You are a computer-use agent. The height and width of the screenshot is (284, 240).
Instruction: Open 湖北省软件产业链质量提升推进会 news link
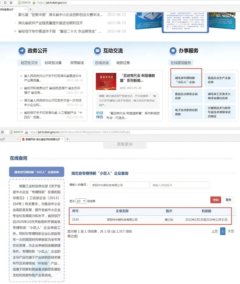[50, 23]
